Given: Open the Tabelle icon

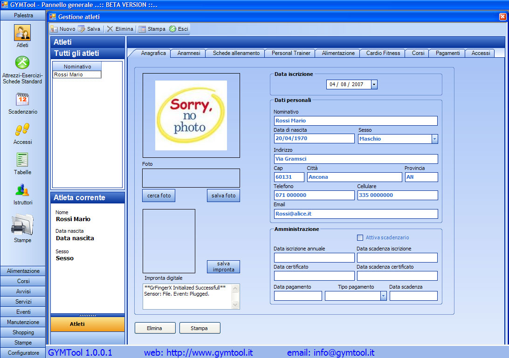Looking at the screenshot, I should [x=22, y=160].
